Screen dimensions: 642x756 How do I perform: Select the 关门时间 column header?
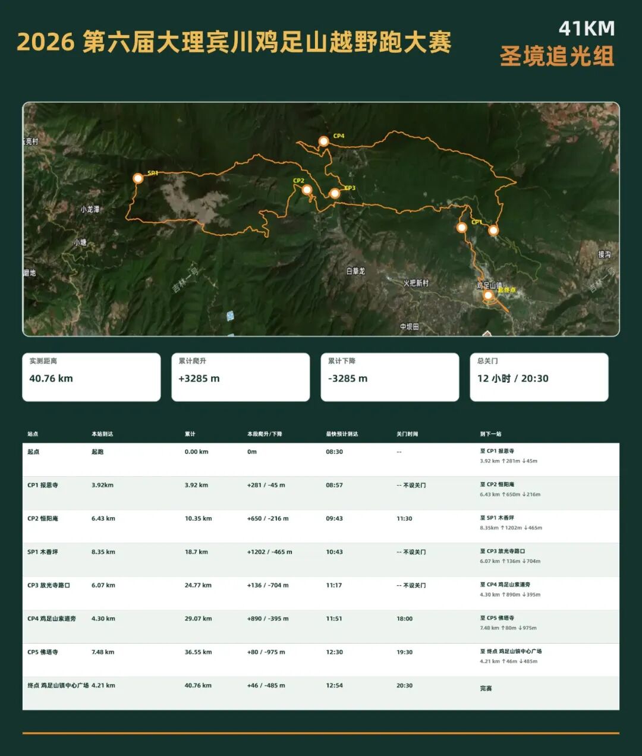pos(407,434)
